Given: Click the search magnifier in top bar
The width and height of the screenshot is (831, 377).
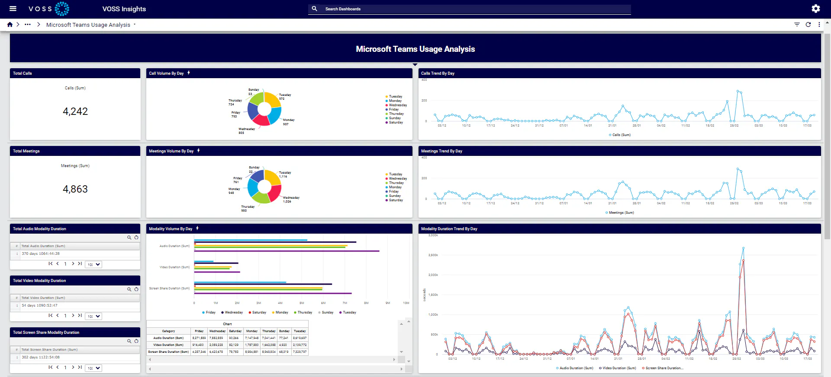Looking at the screenshot, I should pos(315,9).
